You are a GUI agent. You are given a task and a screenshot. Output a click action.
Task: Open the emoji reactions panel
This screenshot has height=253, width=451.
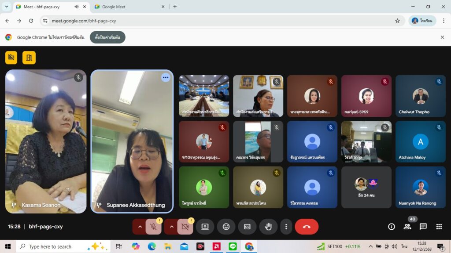[226, 227]
